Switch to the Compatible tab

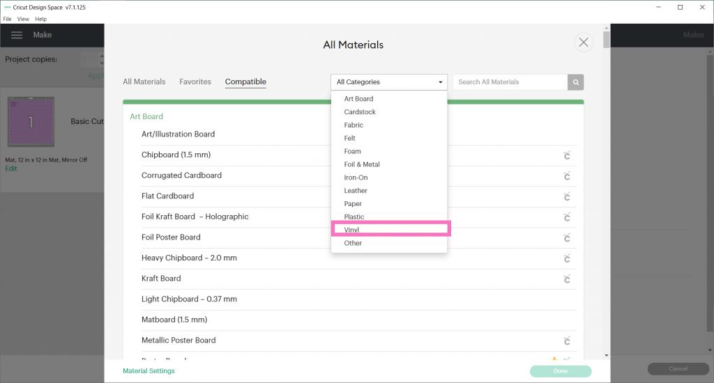coord(245,82)
